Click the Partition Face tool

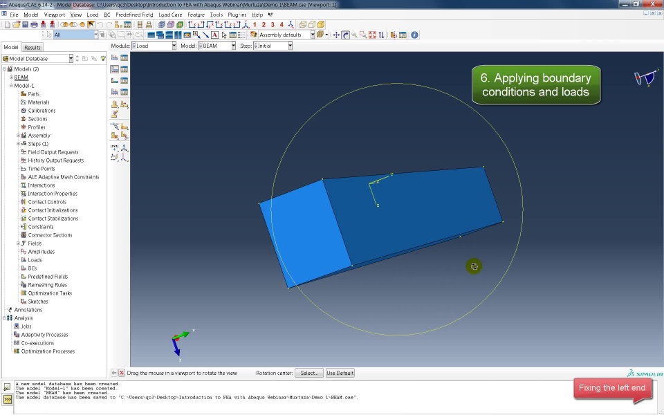(x=124, y=126)
